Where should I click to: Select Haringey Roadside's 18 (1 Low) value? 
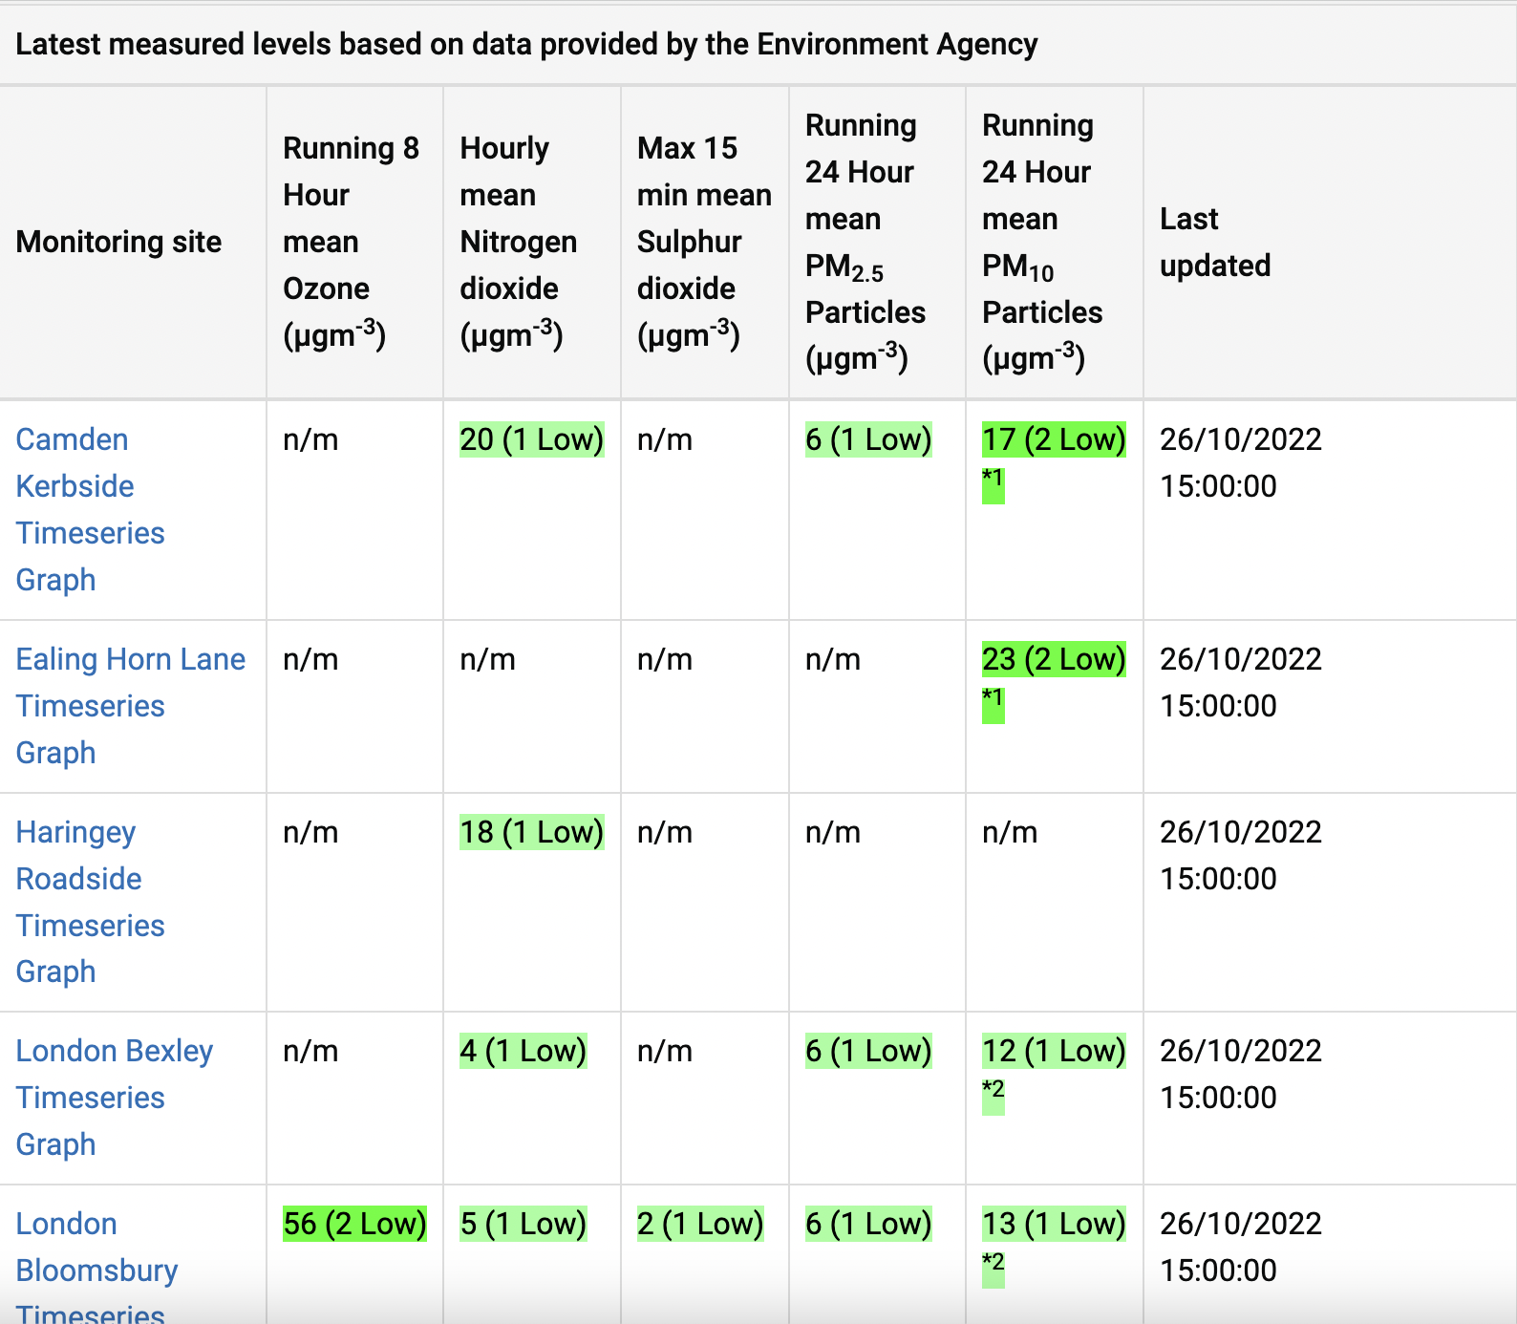(531, 832)
